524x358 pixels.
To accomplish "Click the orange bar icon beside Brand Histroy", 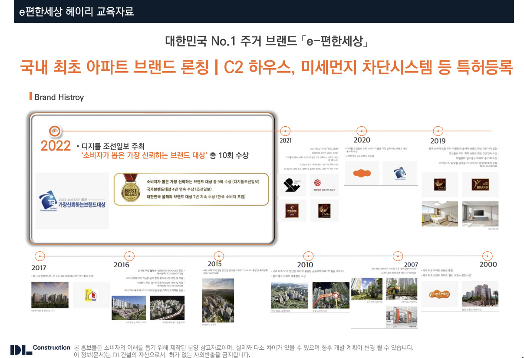I will [x=30, y=96].
